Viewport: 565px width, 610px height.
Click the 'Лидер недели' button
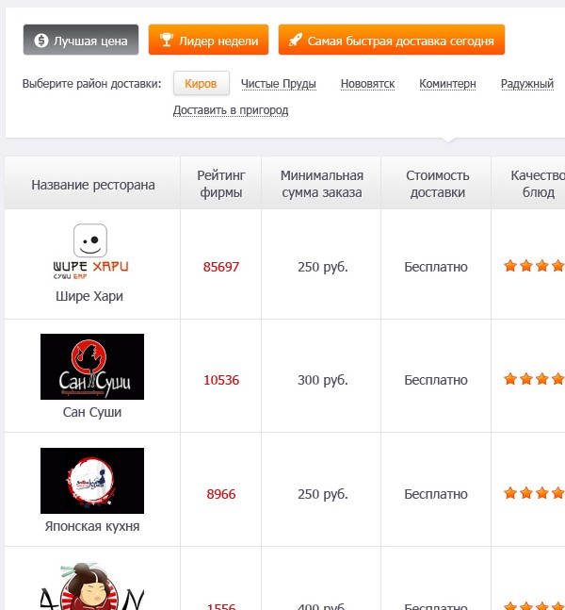tap(208, 40)
